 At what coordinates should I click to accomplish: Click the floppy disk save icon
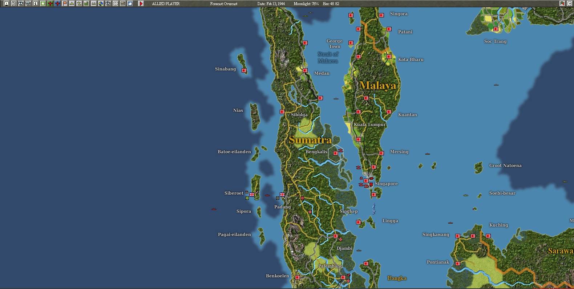[x=6, y=4]
